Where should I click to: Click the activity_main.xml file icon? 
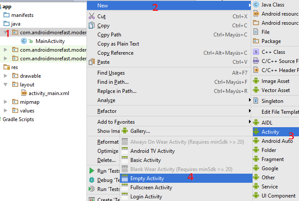(24, 93)
